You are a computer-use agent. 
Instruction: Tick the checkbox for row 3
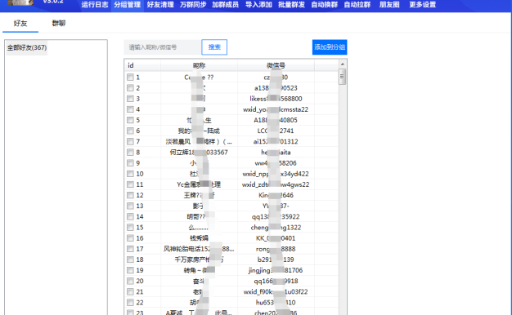click(x=130, y=99)
